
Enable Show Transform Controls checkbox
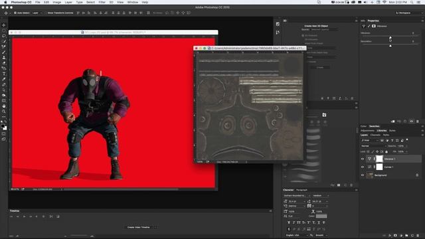[46, 13]
